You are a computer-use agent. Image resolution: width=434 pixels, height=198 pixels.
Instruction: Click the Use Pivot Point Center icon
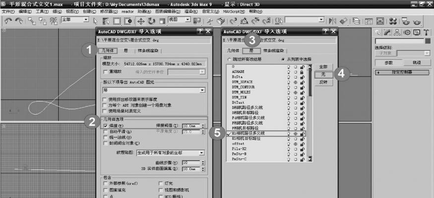pos(197,21)
